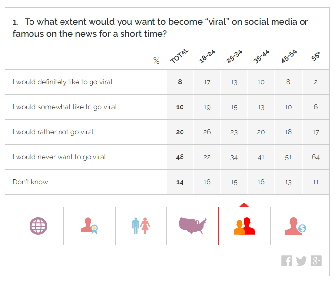
Task: Share results on Facebook
Action: tap(287, 261)
